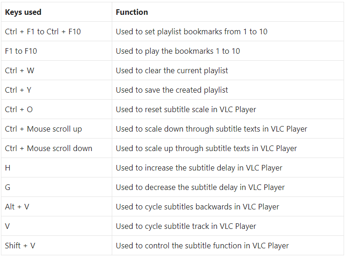Click the 'Function' column header
The width and height of the screenshot is (345, 259).
tap(132, 12)
